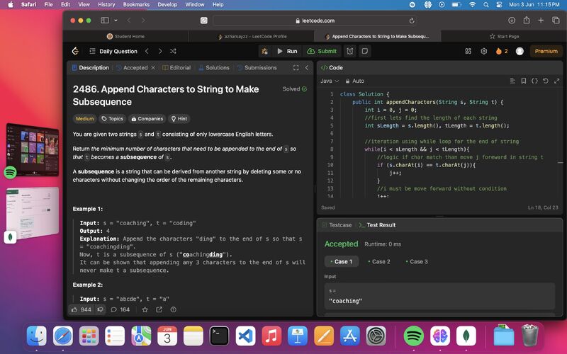The width and height of the screenshot is (567, 354).
Task: Expand the Topics section tag
Action: [112, 119]
